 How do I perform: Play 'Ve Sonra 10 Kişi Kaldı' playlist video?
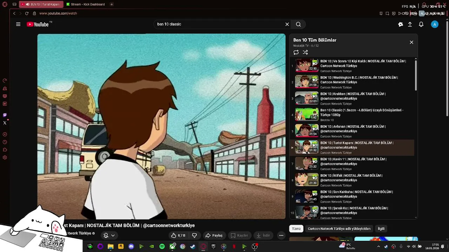(352, 66)
